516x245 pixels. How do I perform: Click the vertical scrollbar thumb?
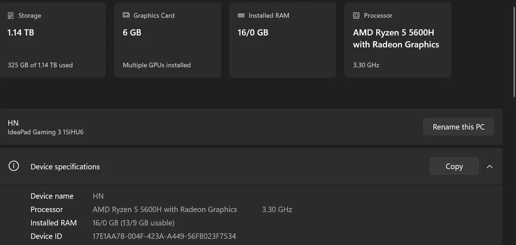(514, 51)
